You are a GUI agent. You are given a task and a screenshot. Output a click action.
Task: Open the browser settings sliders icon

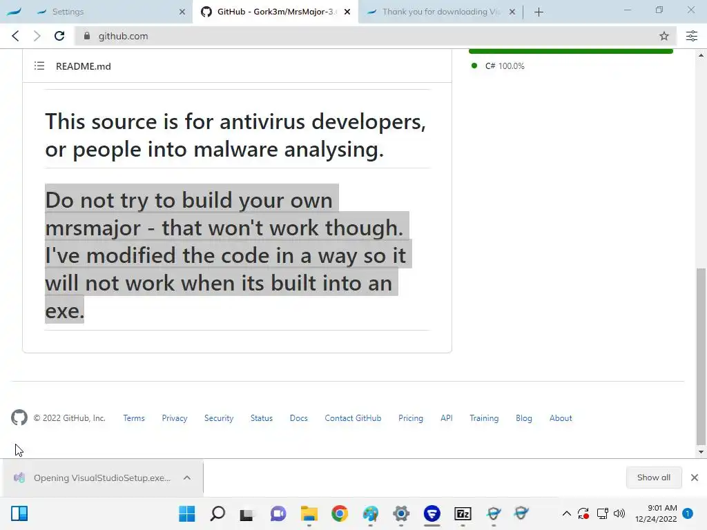[692, 36]
